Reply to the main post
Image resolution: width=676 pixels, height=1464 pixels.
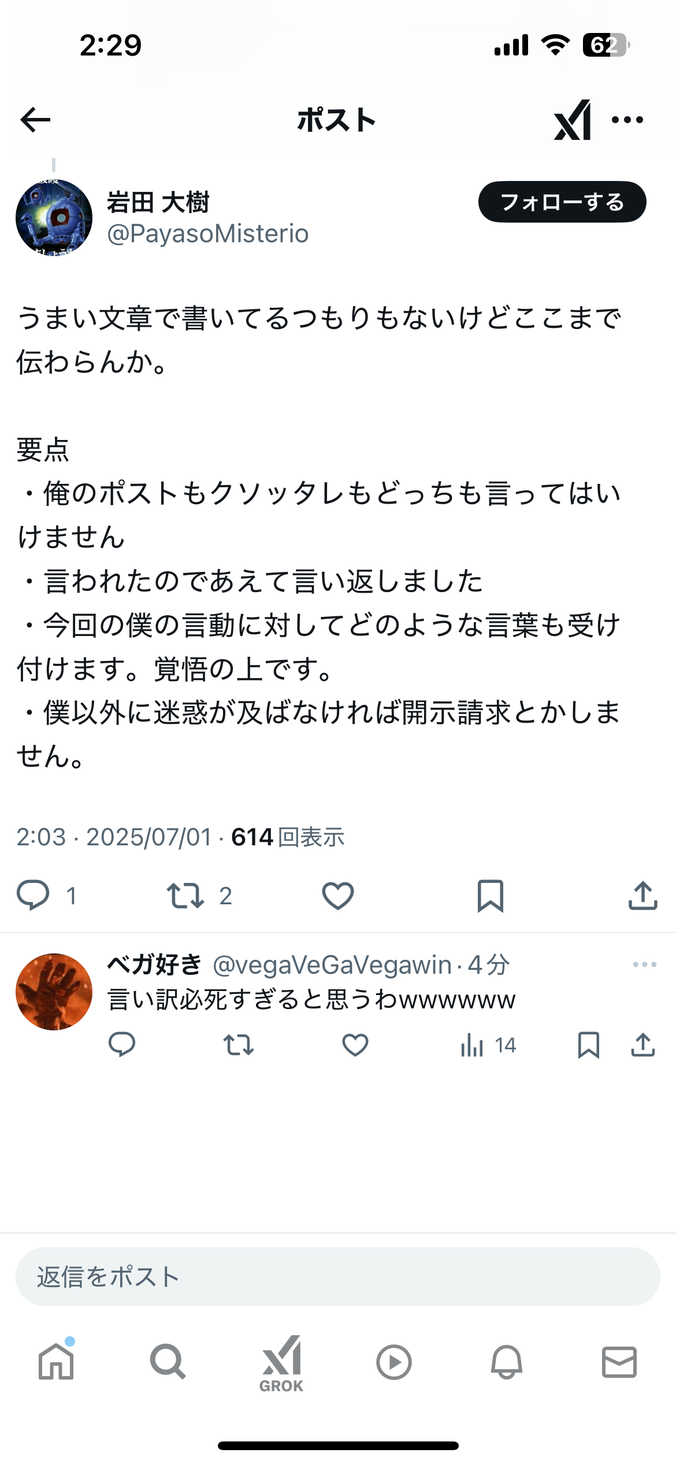point(34,895)
